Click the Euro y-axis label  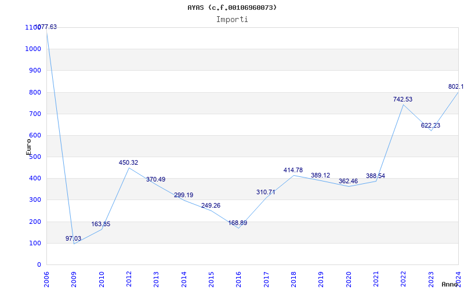28,147
